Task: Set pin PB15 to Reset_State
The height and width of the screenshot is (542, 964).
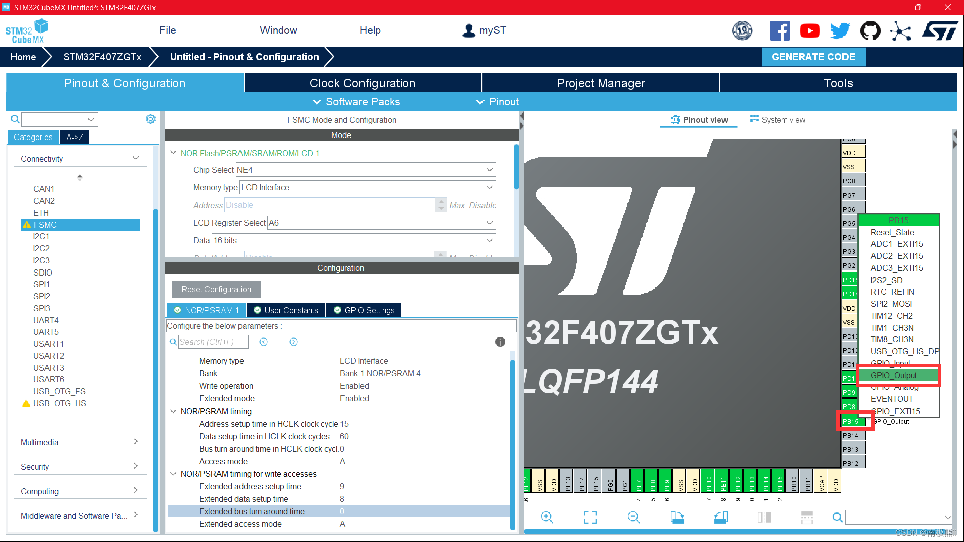Action: [892, 232]
